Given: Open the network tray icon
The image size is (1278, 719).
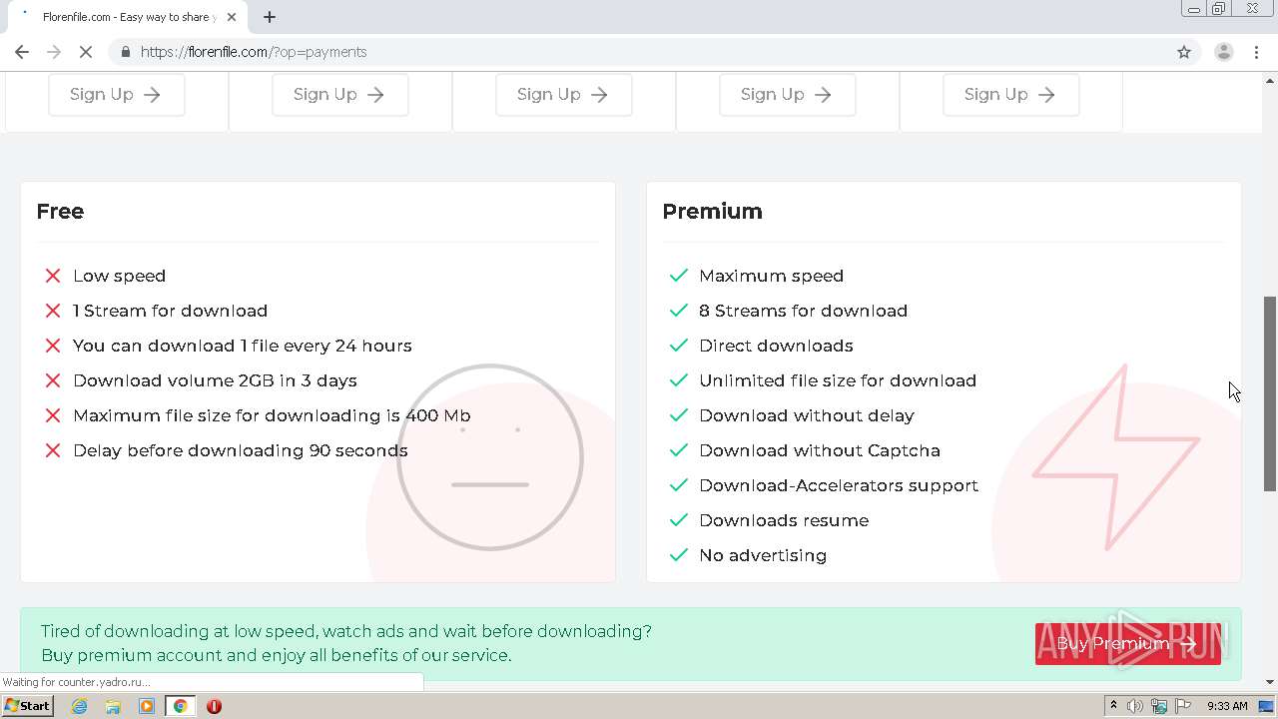Looking at the screenshot, I should tap(1159, 706).
